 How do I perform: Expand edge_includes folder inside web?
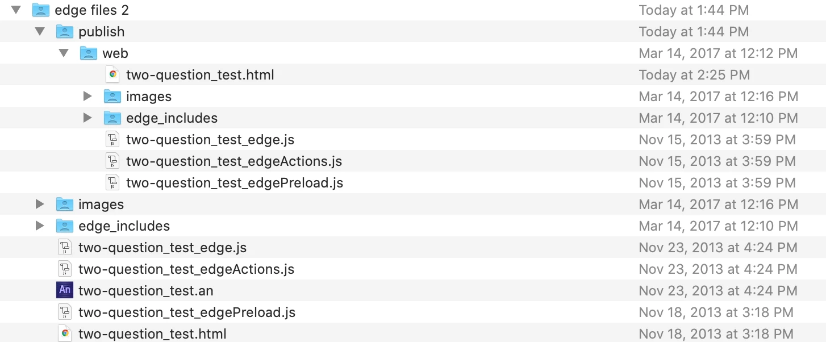[87, 118]
